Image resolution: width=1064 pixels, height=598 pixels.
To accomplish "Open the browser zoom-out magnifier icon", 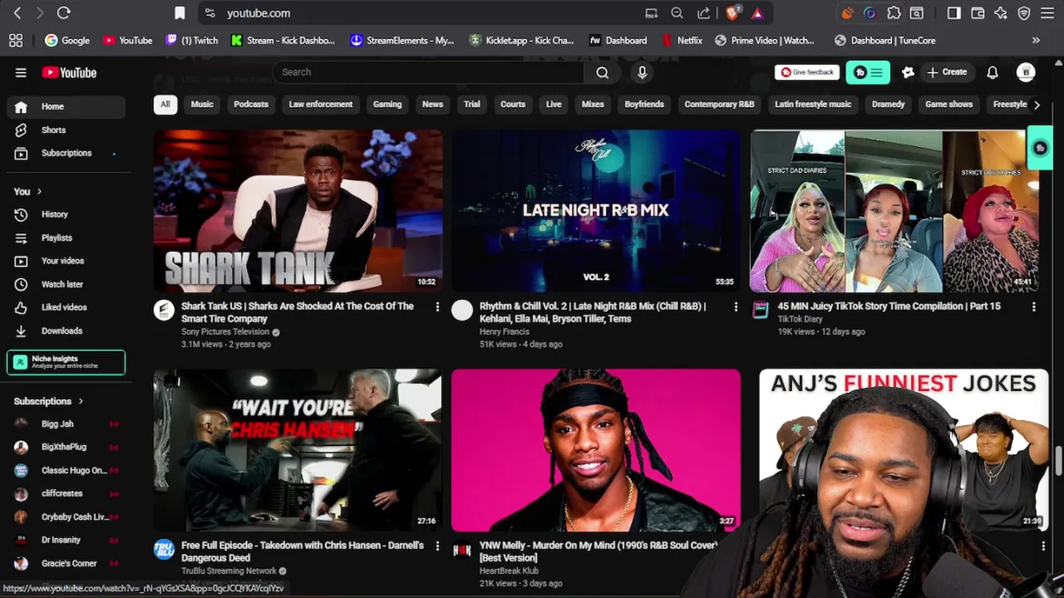I will (677, 13).
